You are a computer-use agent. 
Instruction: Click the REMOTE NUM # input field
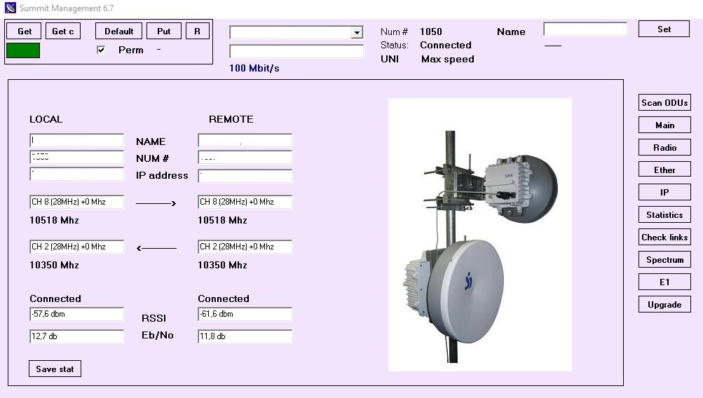pos(245,158)
